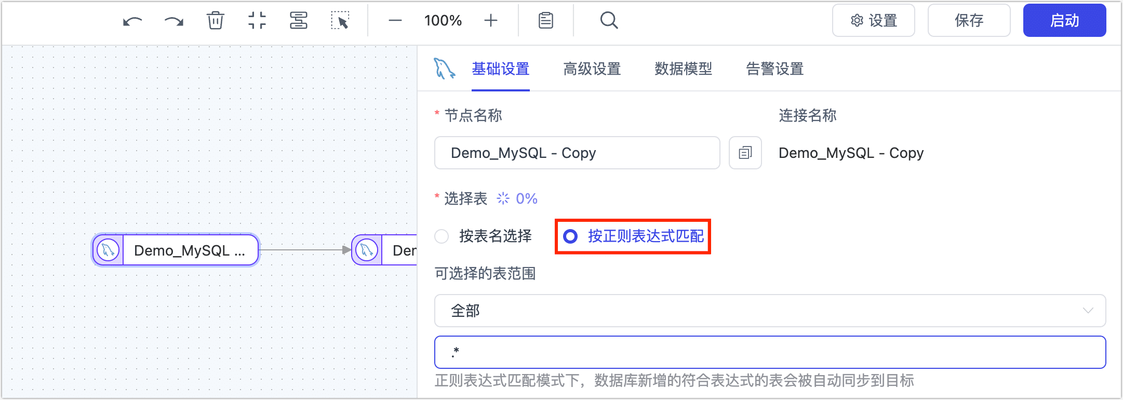Zoom in with the plus icon
The height and width of the screenshot is (400, 1123).
point(491,21)
